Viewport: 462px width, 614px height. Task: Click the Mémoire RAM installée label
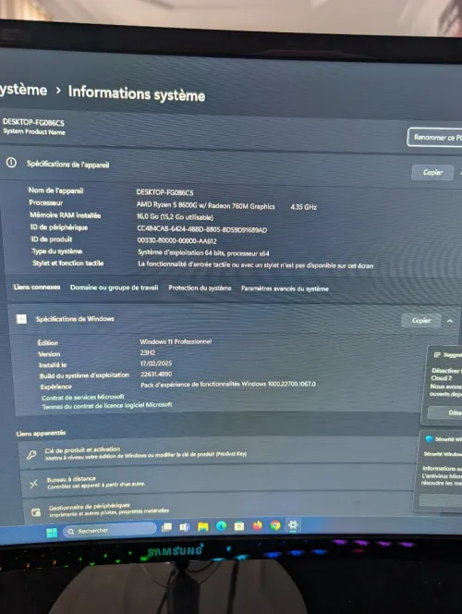click(x=66, y=215)
